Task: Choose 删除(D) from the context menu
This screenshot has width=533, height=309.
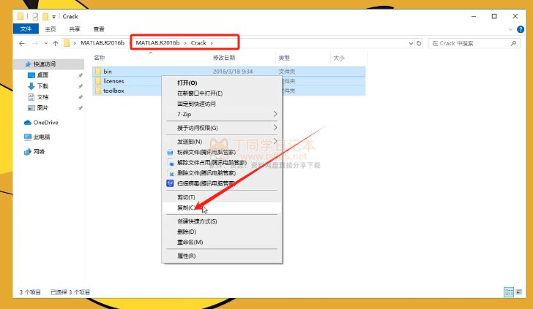Action: (222, 232)
